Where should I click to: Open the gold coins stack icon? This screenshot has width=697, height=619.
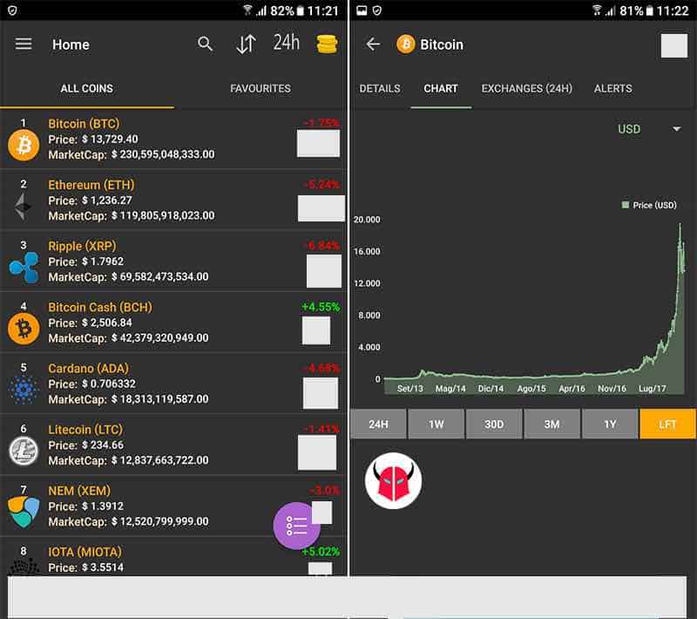(x=327, y=44)
